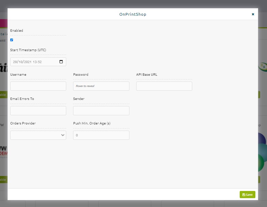
Task: Open the calendar picker for Start Timestamp
Action: (61, 62)
